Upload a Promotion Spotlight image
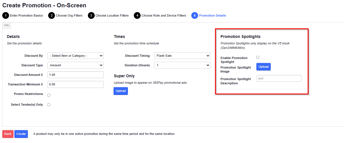This screenshot has height=143, width=344. point(263,67)
